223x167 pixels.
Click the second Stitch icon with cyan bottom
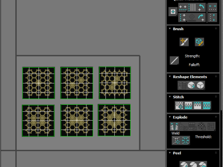coord(188,105)
